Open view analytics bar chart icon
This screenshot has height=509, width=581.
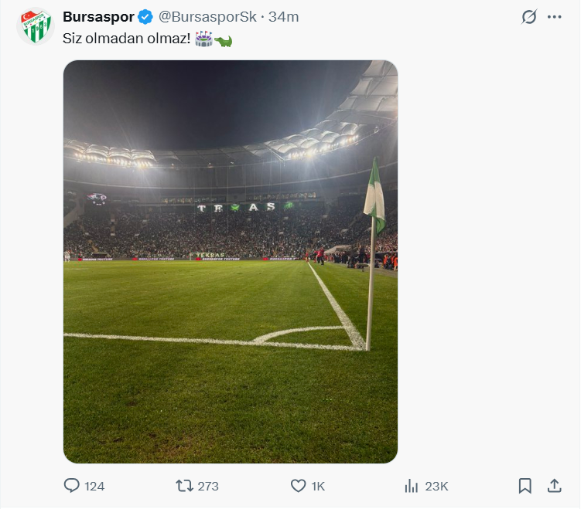(x=412, y=486)
